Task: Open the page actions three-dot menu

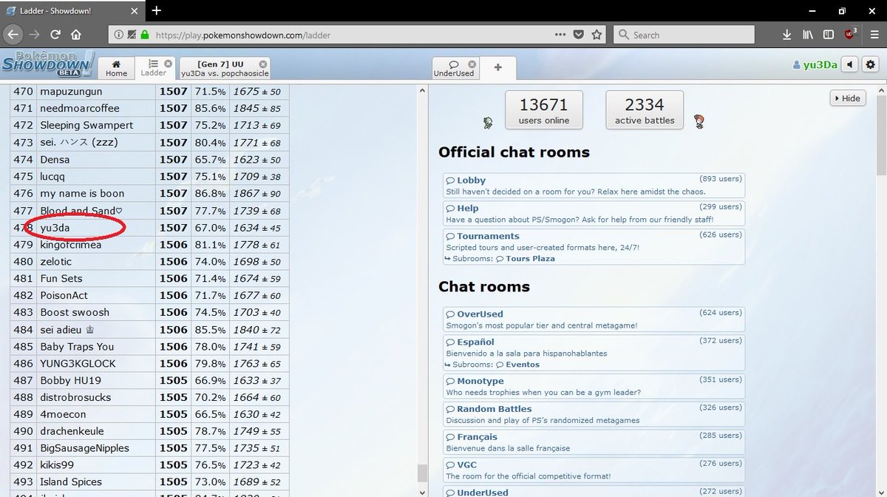Action: pyautogui.click(x=561, y=34)
